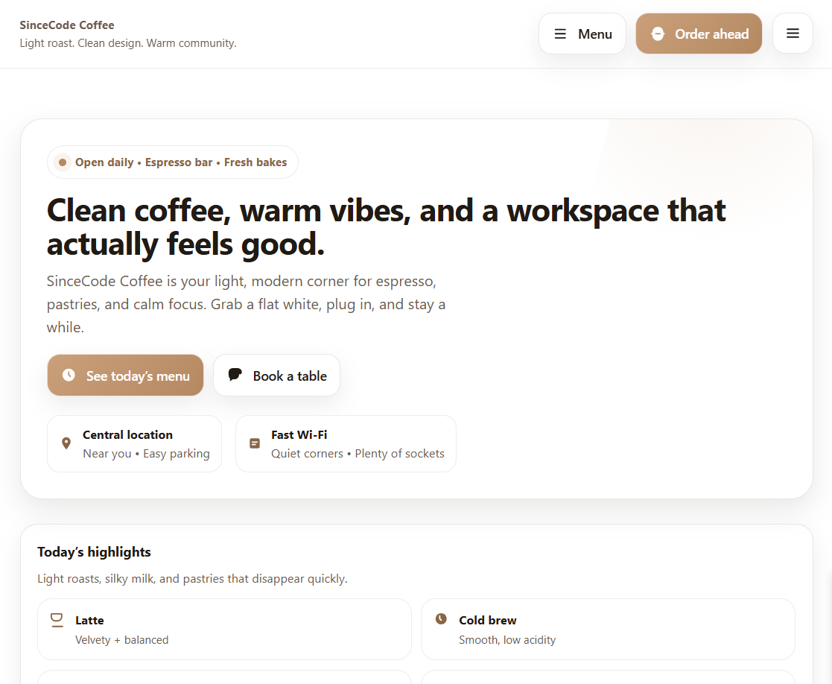Click the speech bubble icon on Book a table
Screen dimensions: 832x684
[x=235, y=375]
